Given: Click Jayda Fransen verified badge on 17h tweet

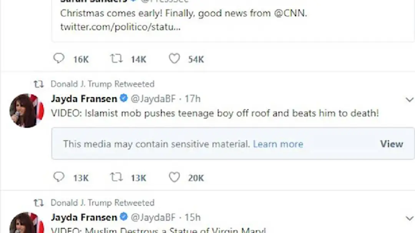Looking at the screenshot, I should coord(124,98).
